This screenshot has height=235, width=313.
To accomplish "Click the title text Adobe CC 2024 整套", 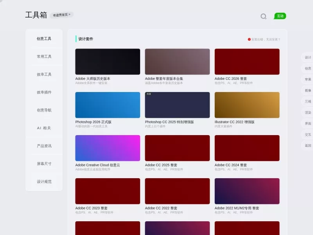I will [x=230, y=165].
